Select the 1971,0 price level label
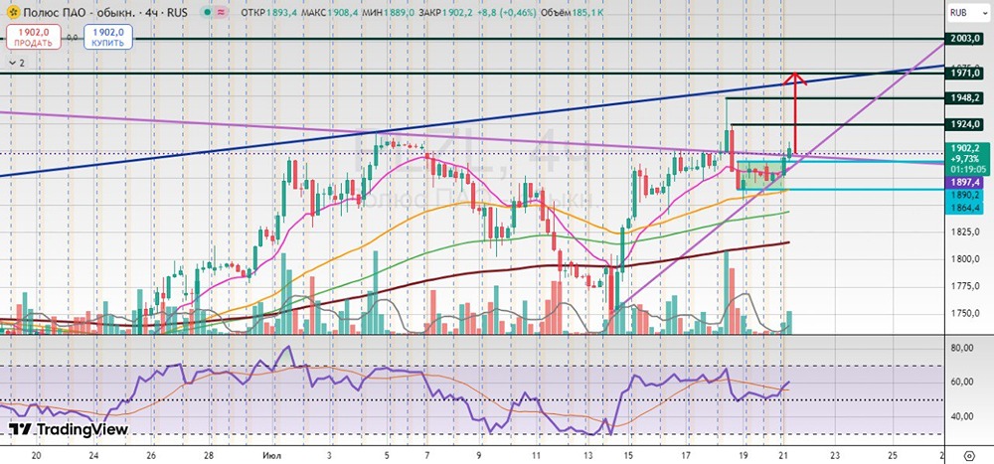Viewport: 994px width, 464px height. [x=965, y=74]
